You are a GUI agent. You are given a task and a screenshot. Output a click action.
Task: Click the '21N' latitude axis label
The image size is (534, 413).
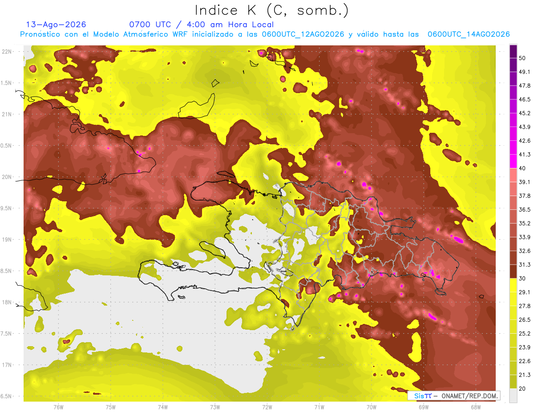click(x=7, y=114)
